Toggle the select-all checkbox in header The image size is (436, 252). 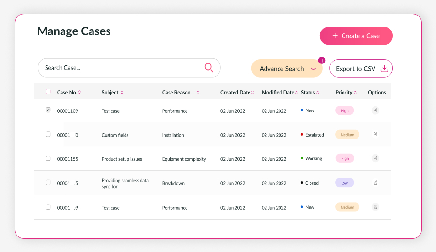pos(48,92)
